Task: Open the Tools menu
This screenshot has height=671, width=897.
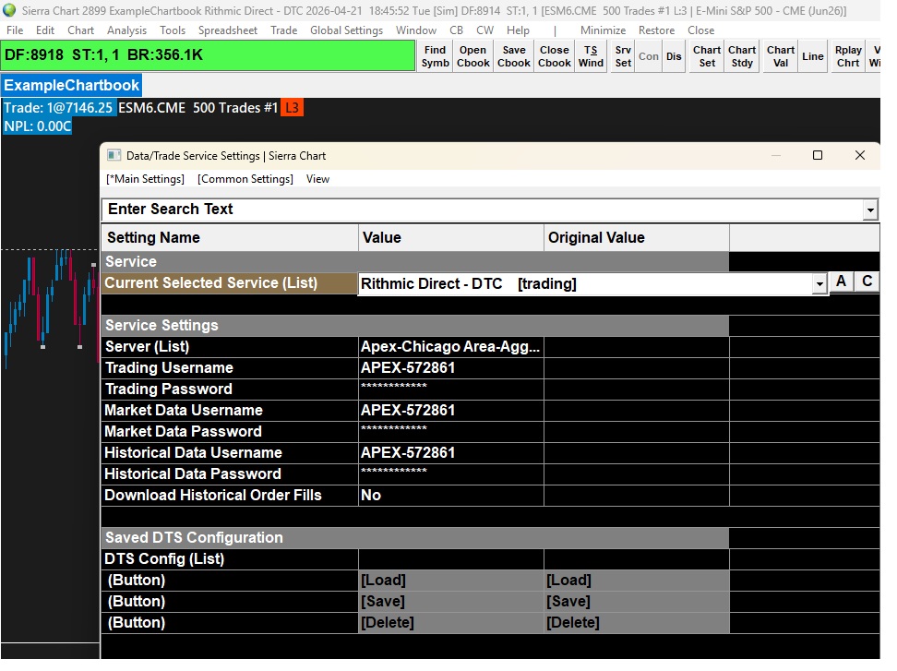Action: tap(173, 30)
